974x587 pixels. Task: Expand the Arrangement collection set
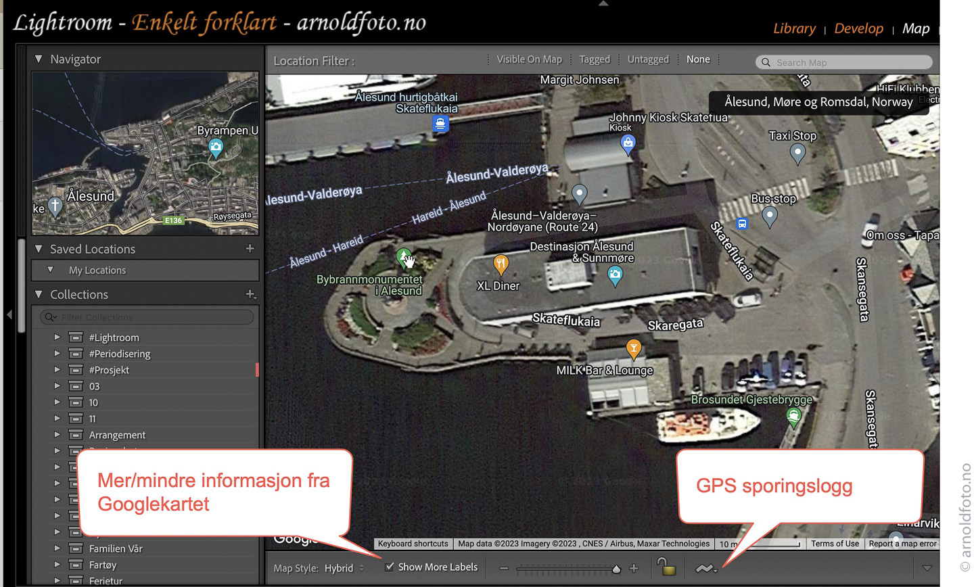(57, 434)
